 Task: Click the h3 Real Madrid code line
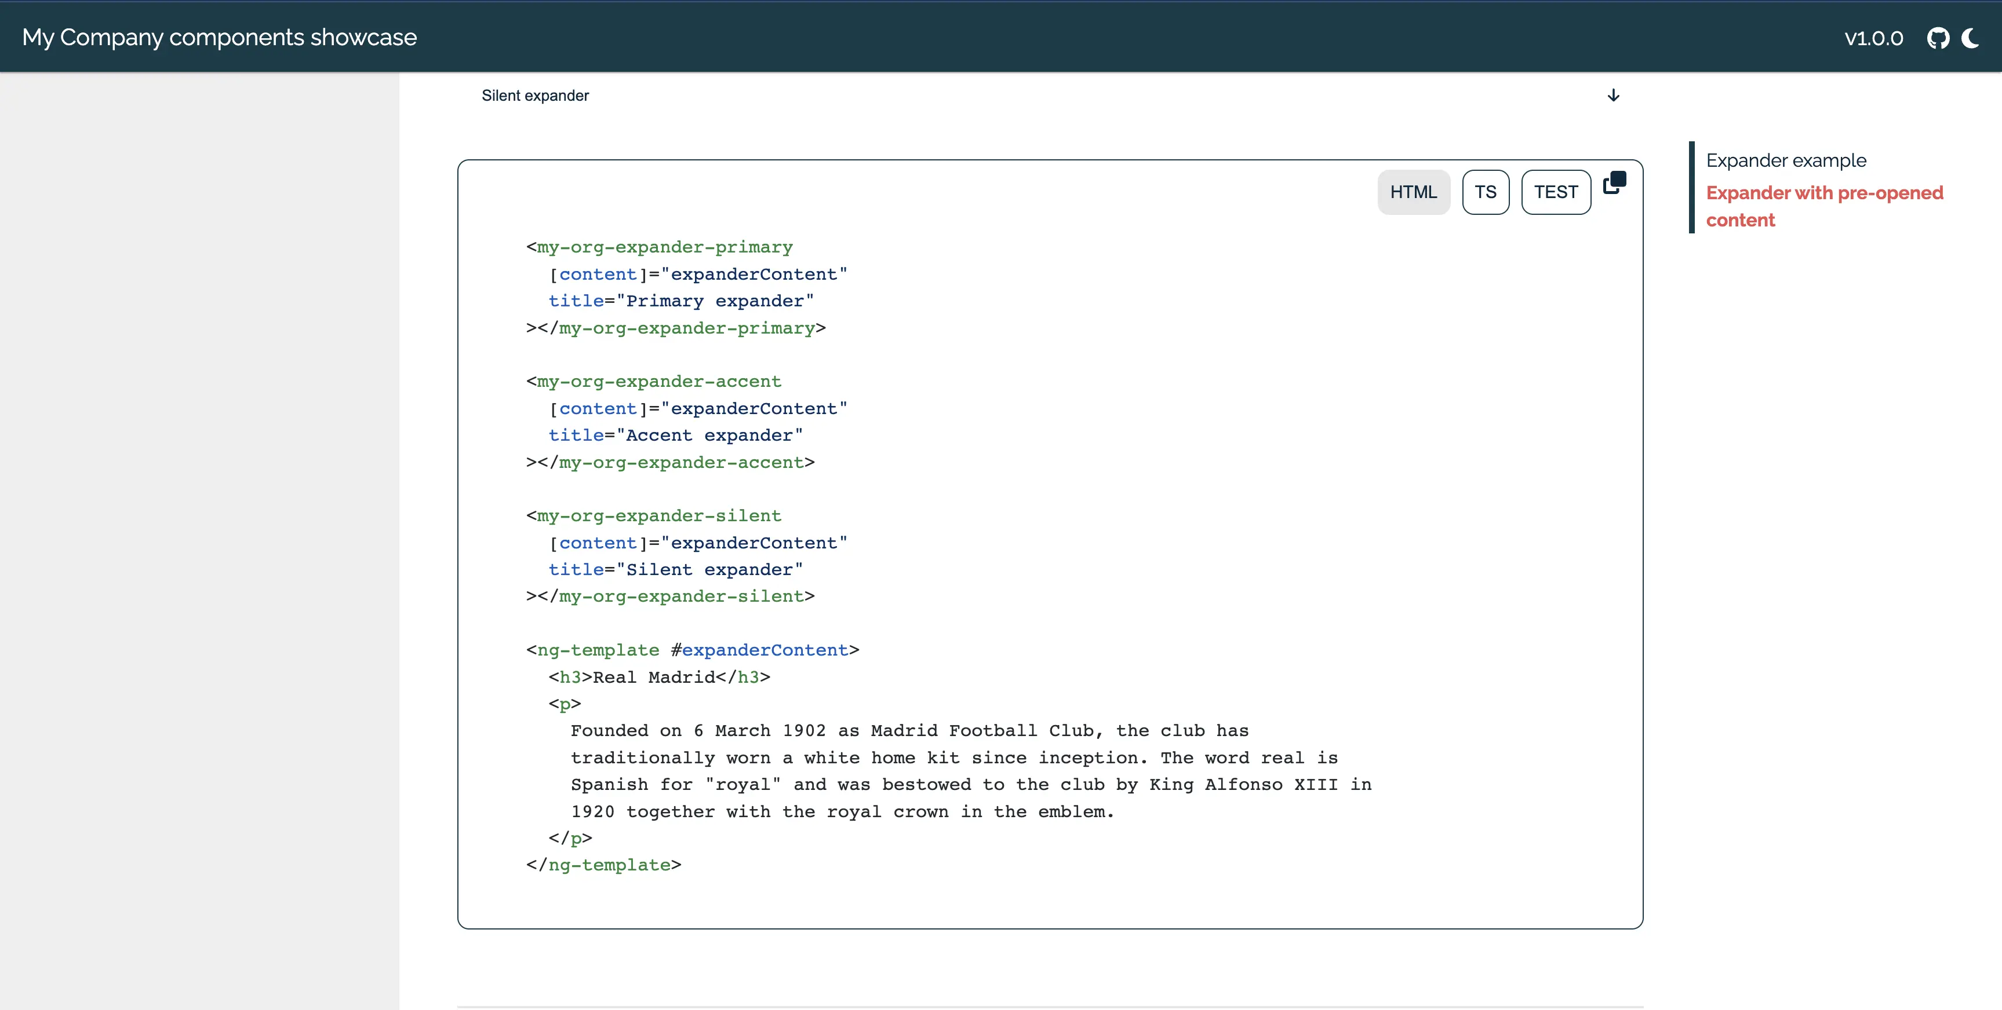659,677
